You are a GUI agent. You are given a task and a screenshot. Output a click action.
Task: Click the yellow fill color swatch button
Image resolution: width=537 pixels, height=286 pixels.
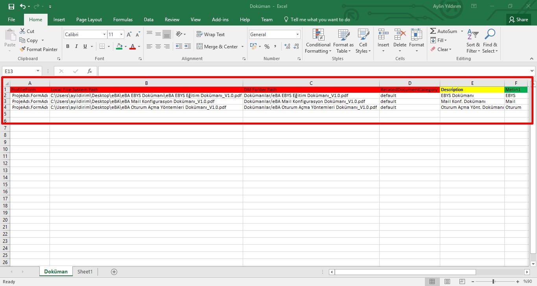pyautogui.click(x=119, y=46)
